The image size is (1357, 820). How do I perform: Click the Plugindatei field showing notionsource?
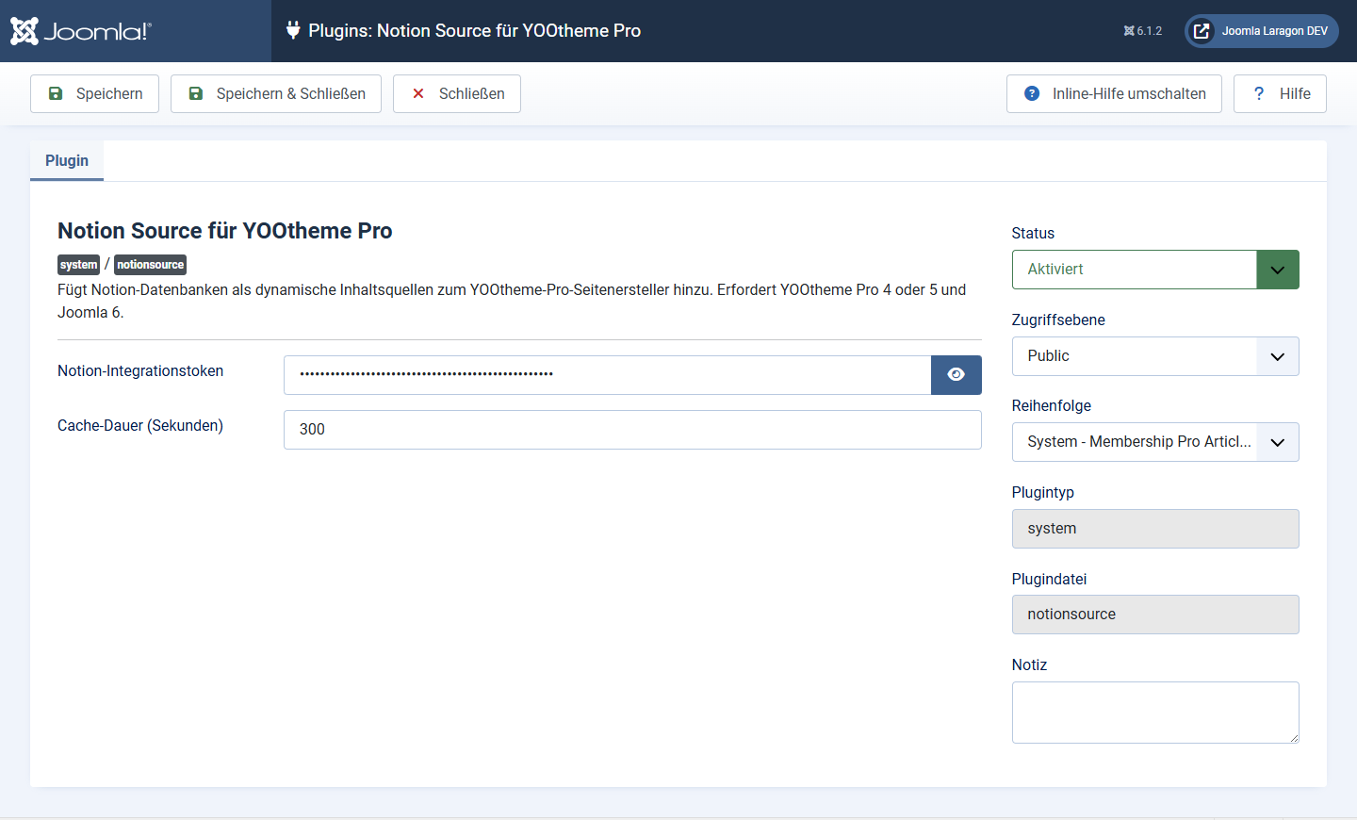point(1155,615)
